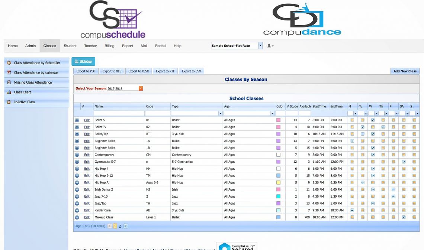Toggle Wednesday checkbox for Ballet 5
The image size is (424, 250).
tap(373, 120)
